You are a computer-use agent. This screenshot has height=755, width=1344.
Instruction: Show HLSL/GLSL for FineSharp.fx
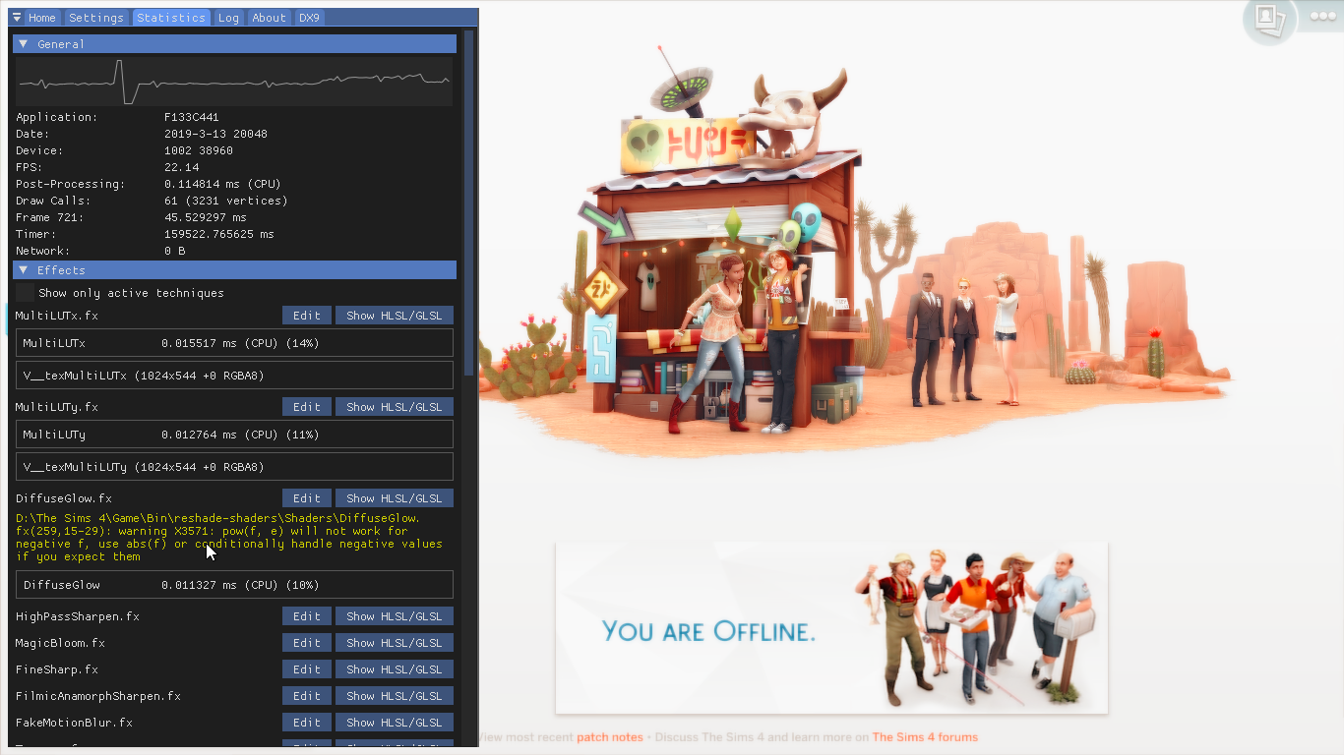point(395,669)
